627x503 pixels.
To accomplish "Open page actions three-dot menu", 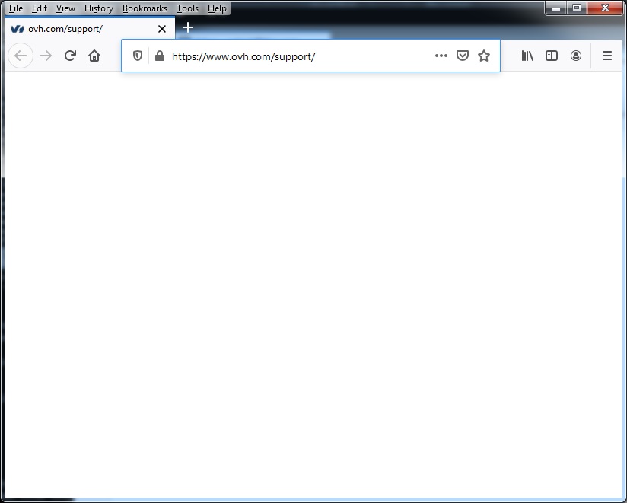I will click(x=441, y=56).
